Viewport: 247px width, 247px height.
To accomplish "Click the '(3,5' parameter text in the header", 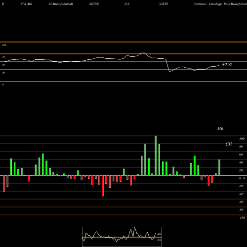I will (127, 4).
